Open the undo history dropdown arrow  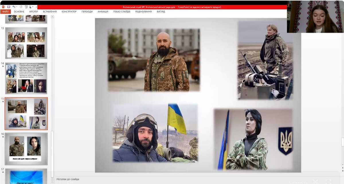point(17,7)
